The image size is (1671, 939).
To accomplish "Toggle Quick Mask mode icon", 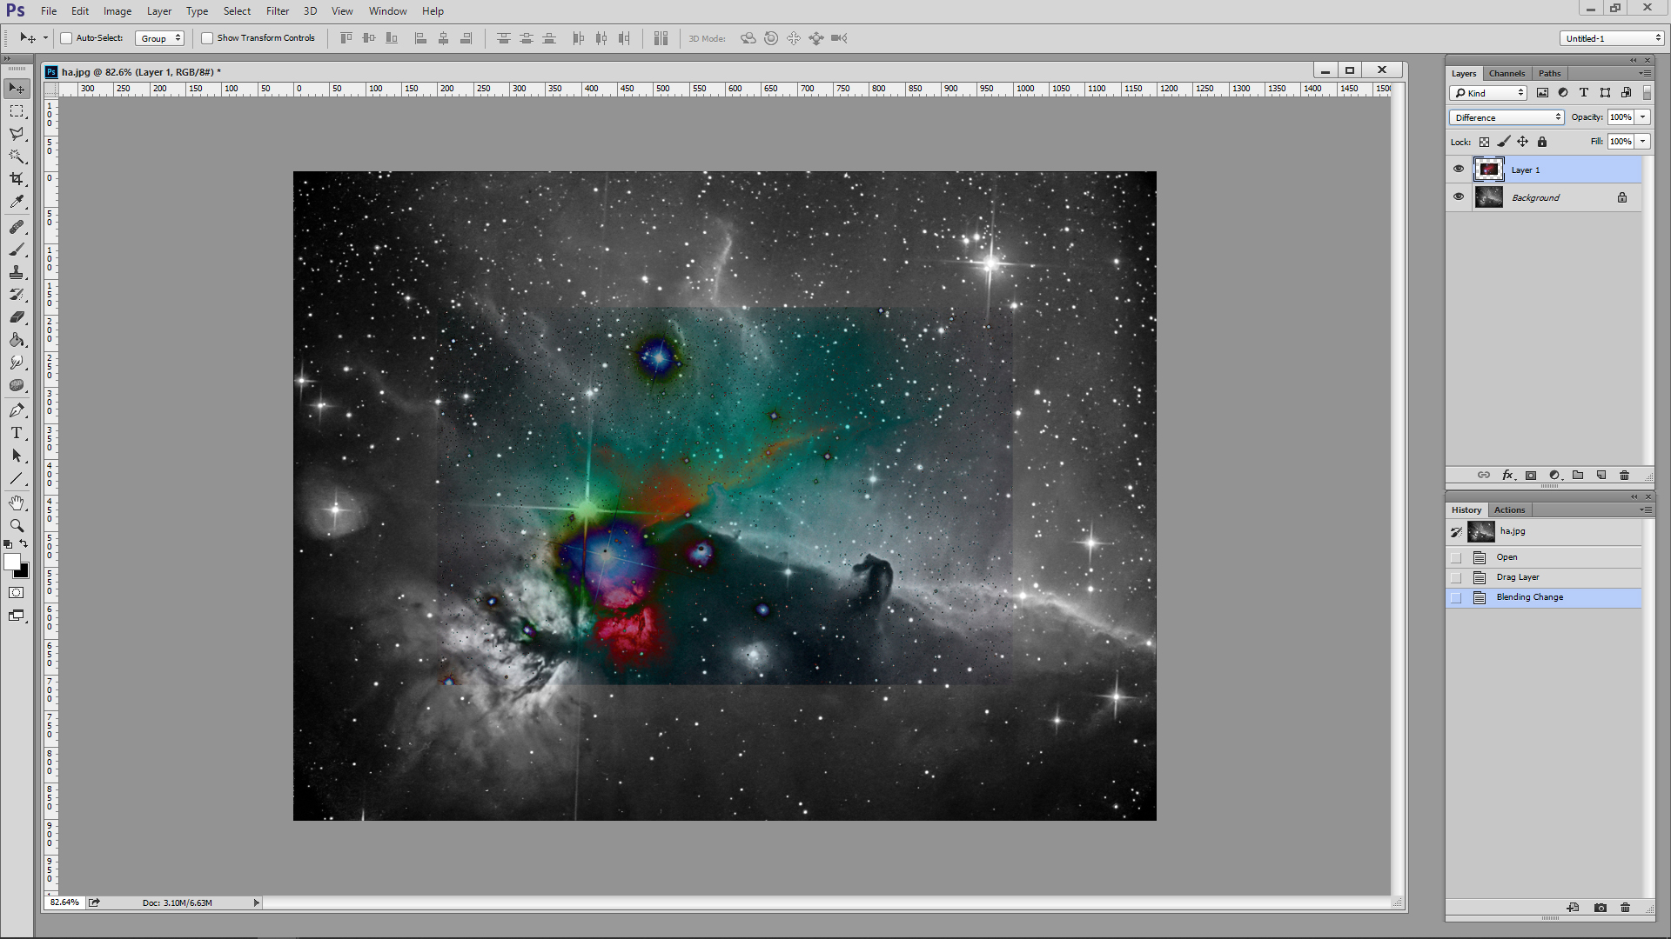I will click(x=17, y=593).
